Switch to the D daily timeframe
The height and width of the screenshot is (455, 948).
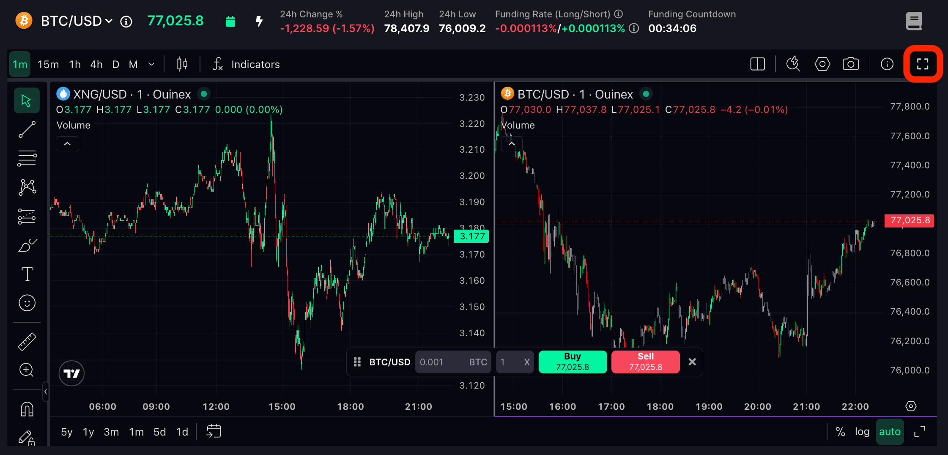tap(115, 64)
